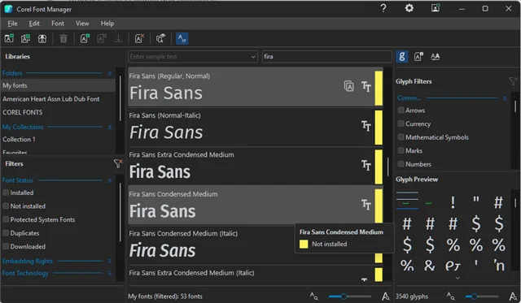Select Fira Sans Condensed Medium (Italic) font row
The width and height of the screenshot is (521, 303).
pyautogui.click(x=255, y=245)
